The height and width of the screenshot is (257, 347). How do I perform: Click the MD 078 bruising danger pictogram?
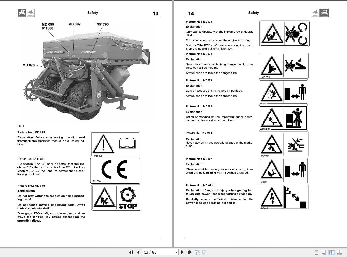pos(283,66)
